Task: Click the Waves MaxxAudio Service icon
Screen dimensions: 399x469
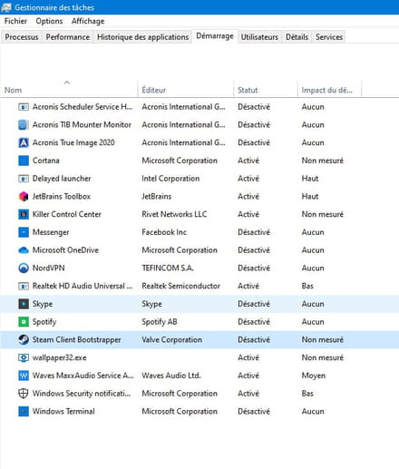Action: (x=24, y=376)
